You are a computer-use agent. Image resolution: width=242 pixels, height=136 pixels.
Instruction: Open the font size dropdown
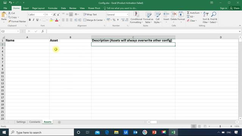coord(51,14)
